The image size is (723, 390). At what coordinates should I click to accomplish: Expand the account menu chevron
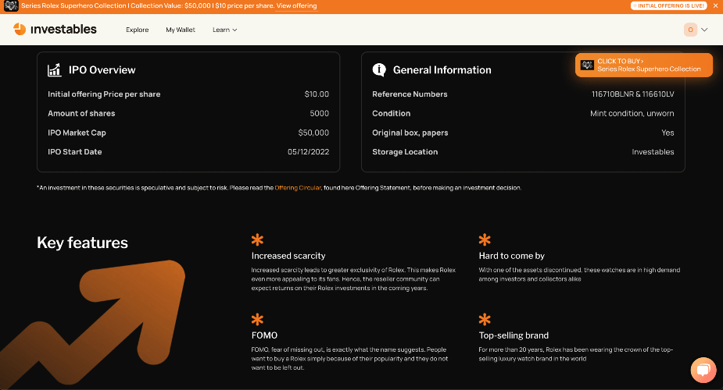pos(704,30)
